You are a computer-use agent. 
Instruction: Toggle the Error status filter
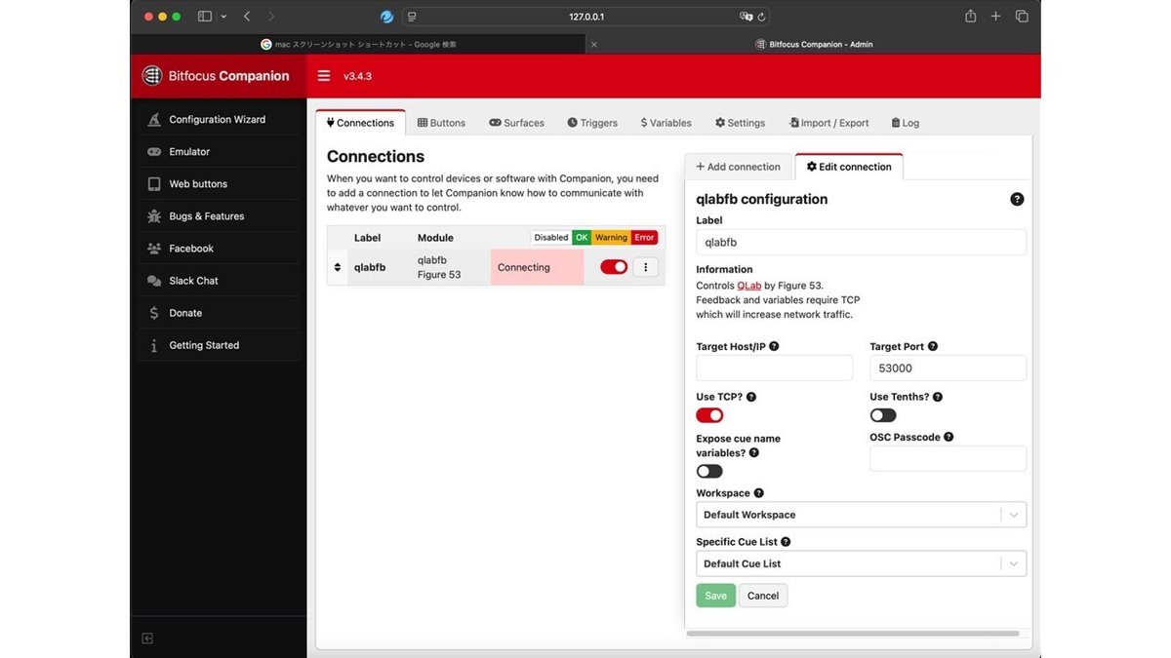pos(644,238)
